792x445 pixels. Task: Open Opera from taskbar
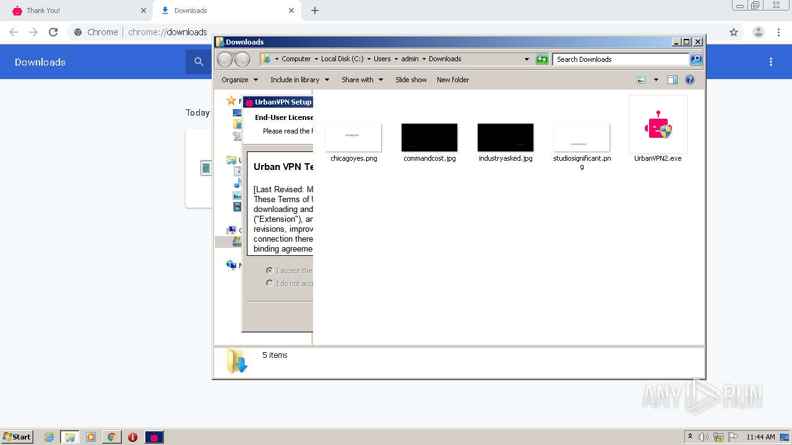click(132, 437)
